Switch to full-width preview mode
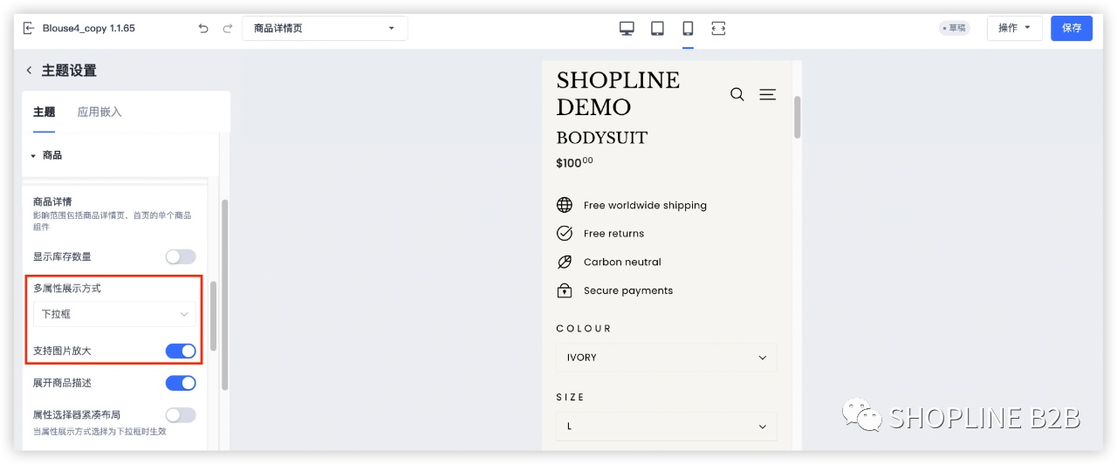 click(x=718, y=28)
